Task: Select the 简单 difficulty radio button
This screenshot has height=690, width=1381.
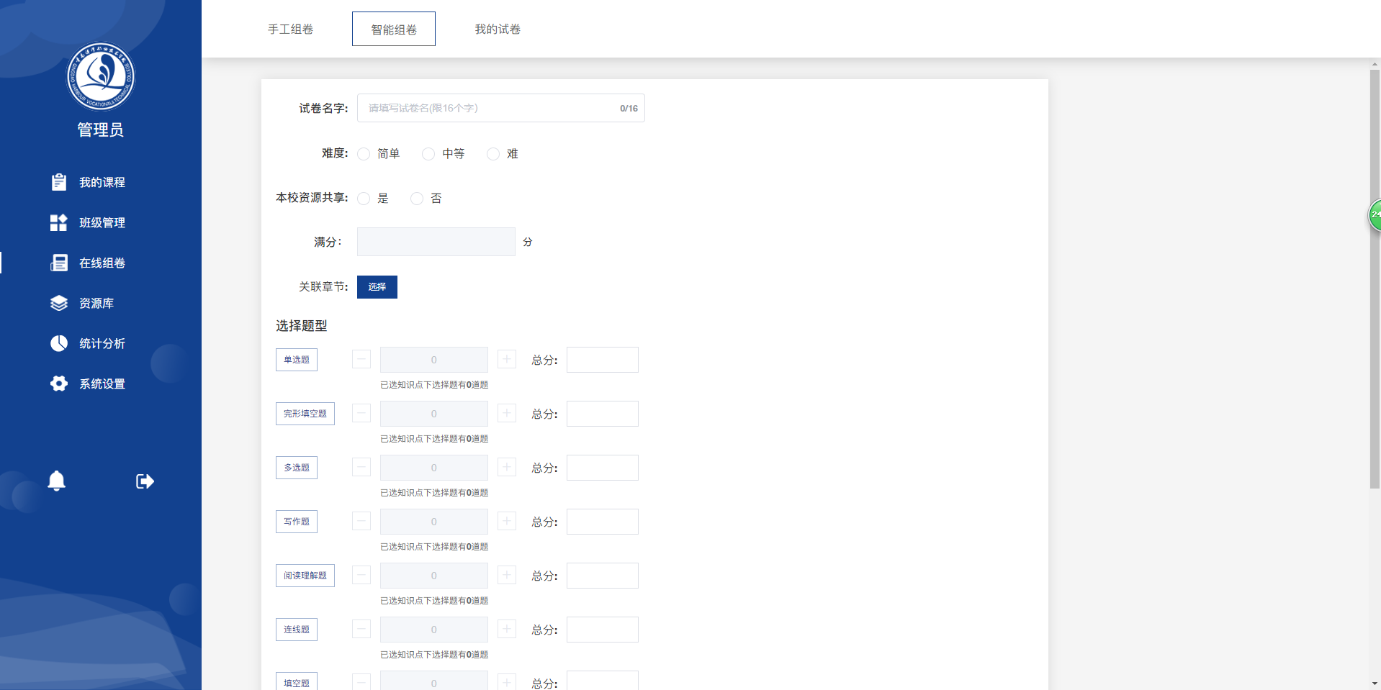Action: point(364,154)
